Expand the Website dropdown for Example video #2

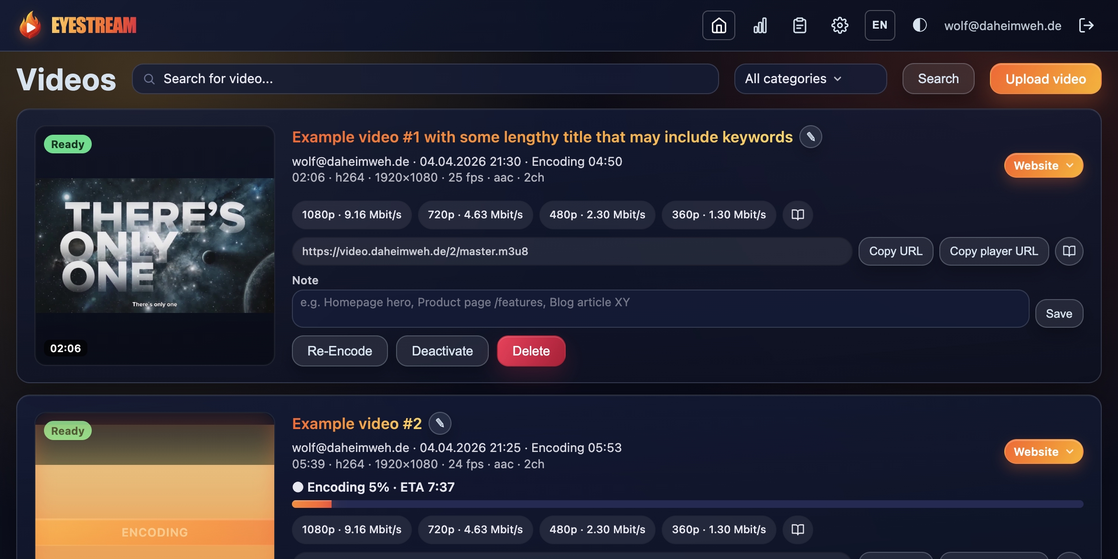1043,451
